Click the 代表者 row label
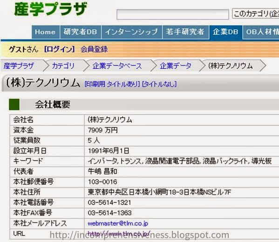 23,171
